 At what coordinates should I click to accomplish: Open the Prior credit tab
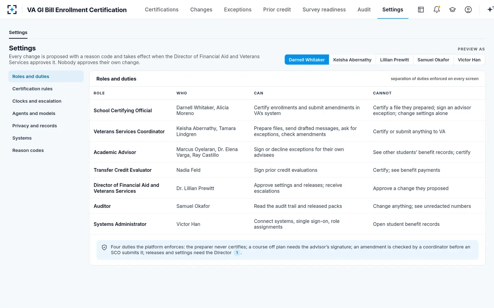coord(277,10)
